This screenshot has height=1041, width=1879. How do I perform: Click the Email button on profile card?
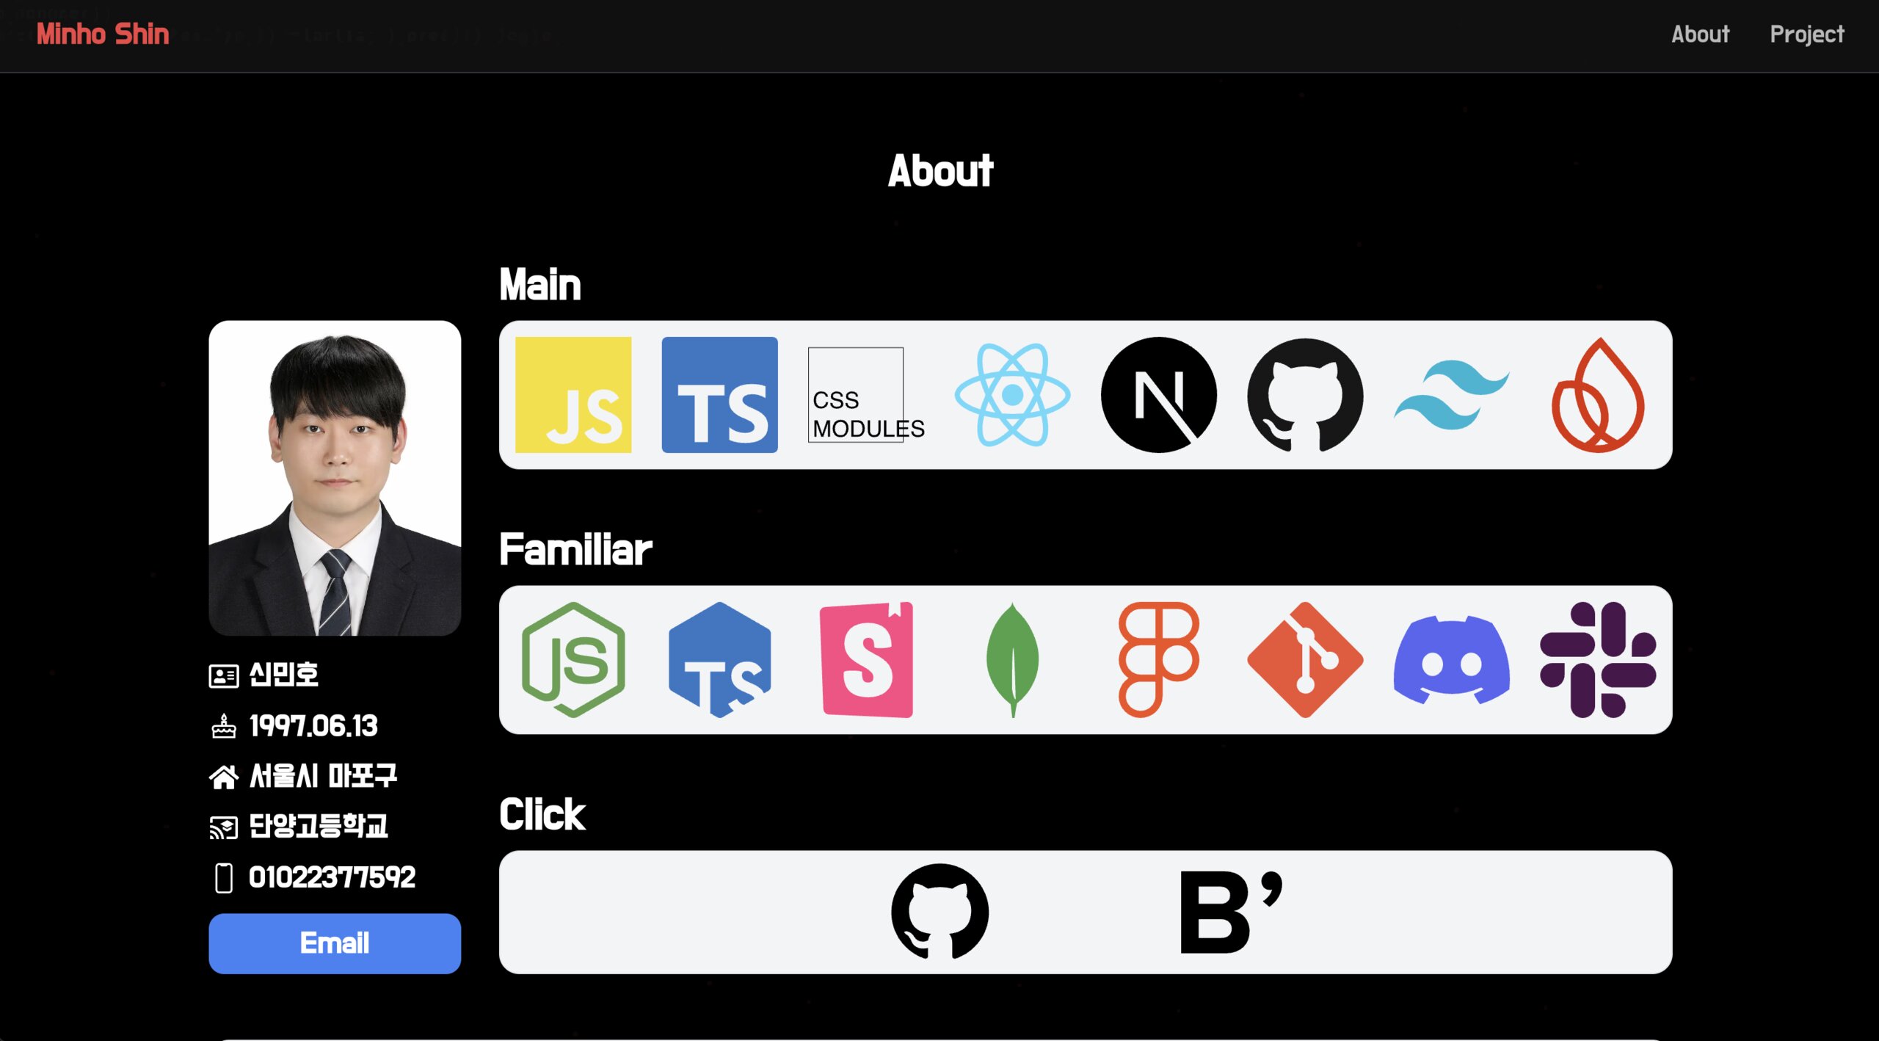(x=335, y=943)
